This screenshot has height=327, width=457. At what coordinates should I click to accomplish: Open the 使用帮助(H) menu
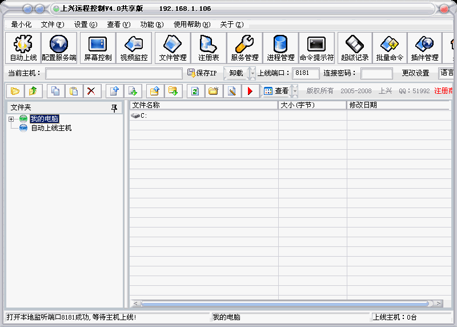(x=192, y=25)
